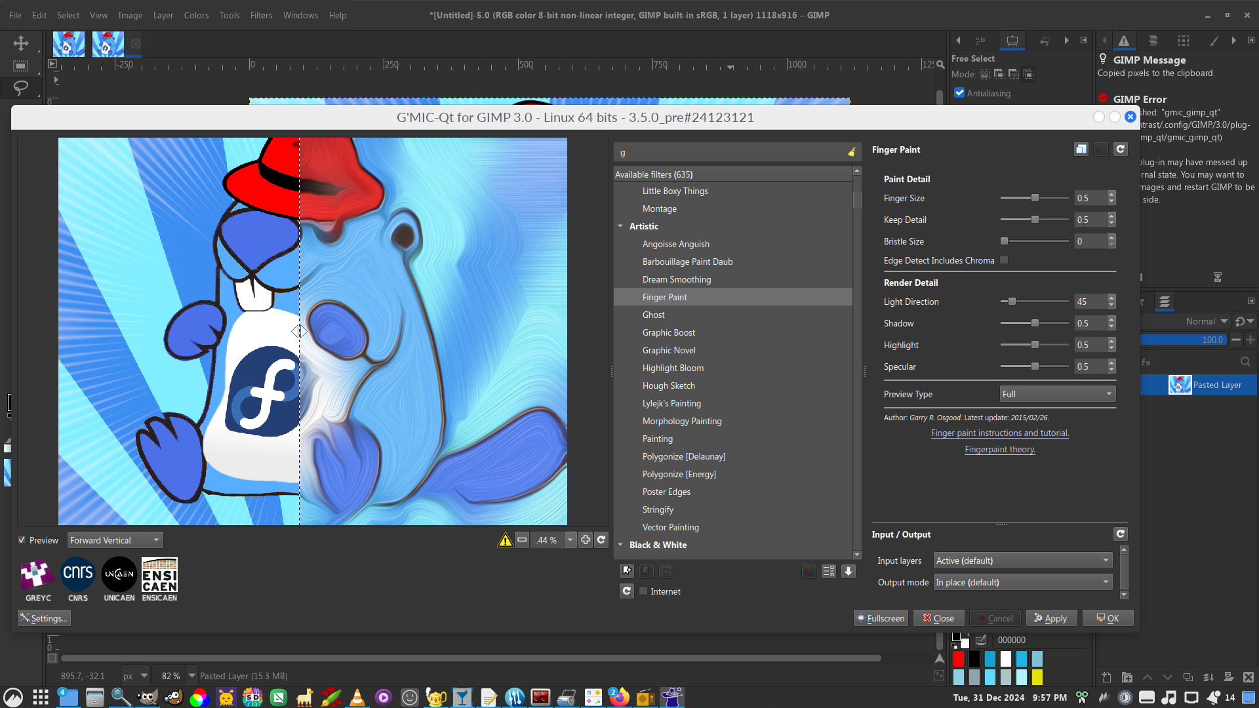Open the Settings... button

(x=44, y=618)
